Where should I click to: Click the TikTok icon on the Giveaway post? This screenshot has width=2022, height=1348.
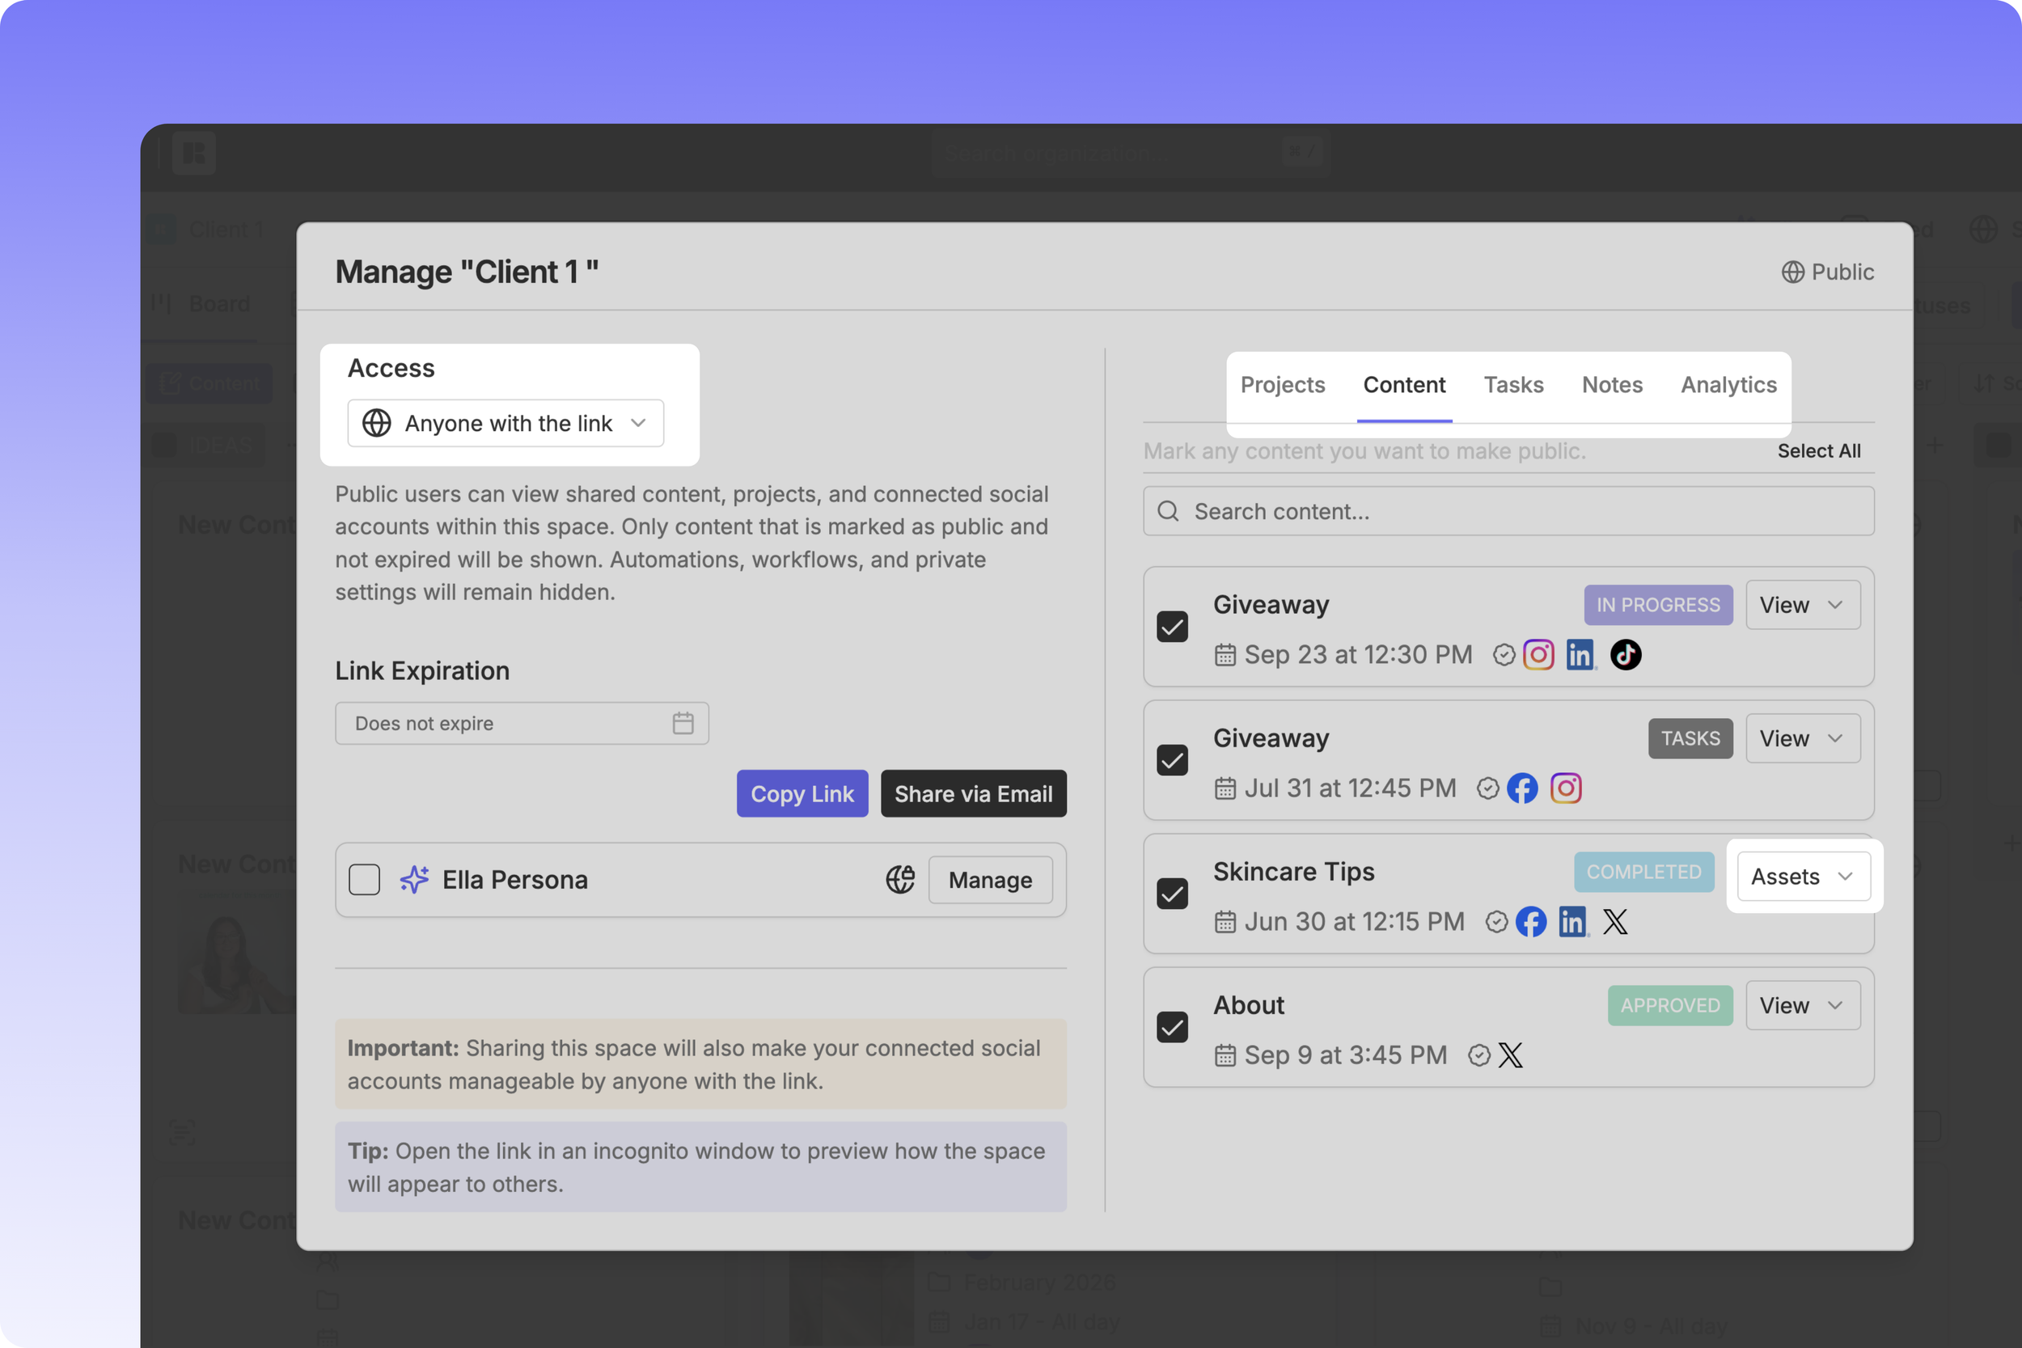[x=1625, y=654]
